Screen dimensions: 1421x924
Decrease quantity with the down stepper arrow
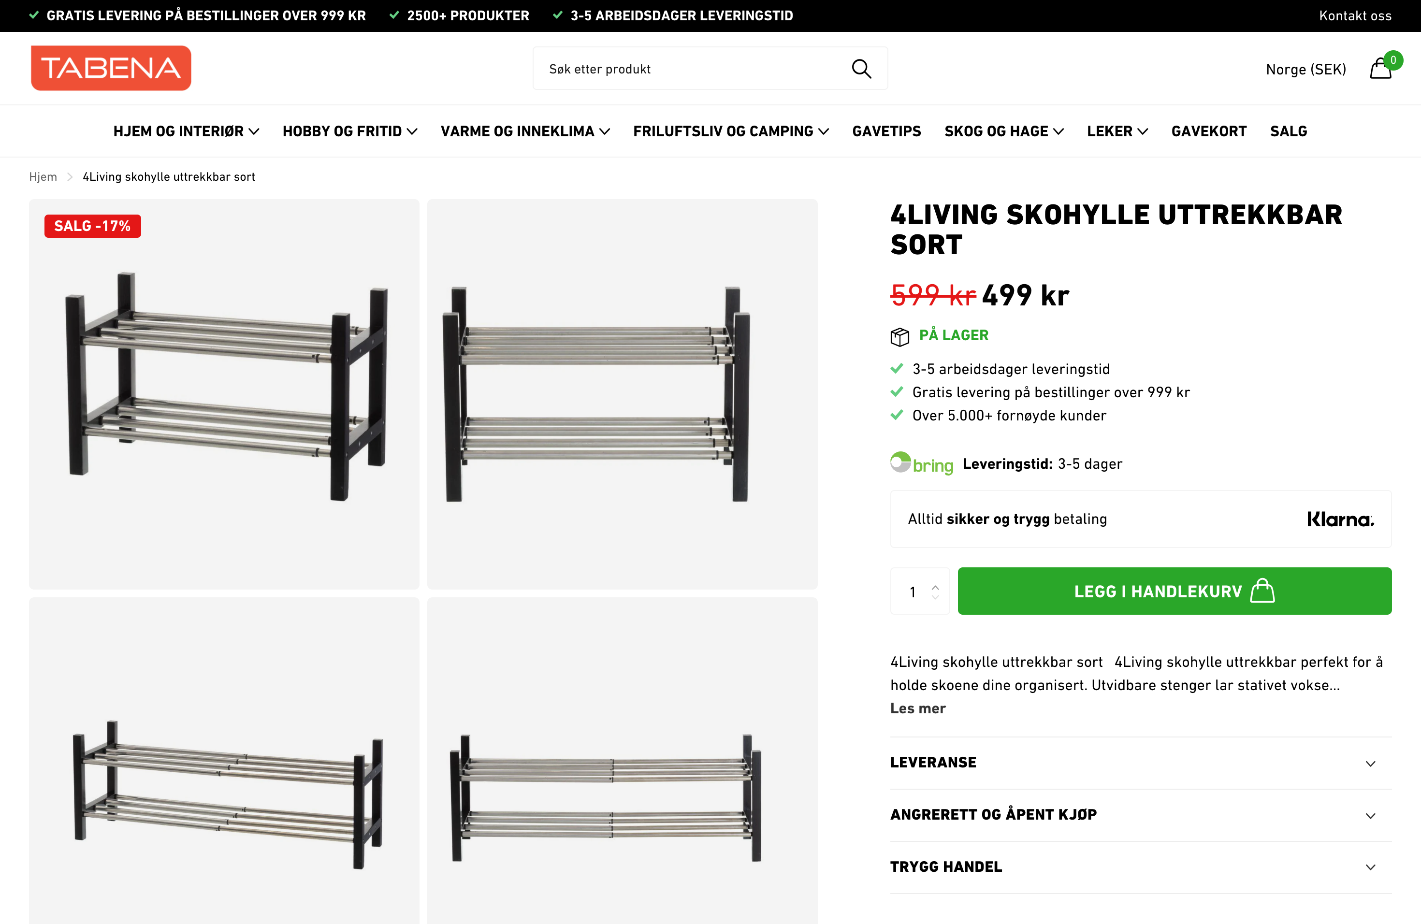pos(936,597)
